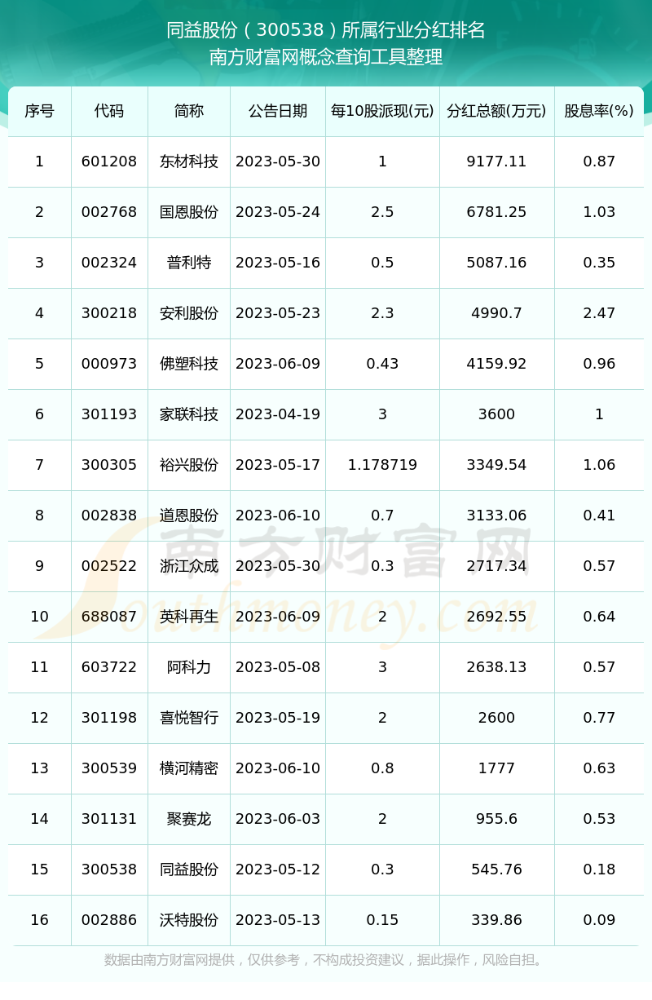Select the 每10股派现(元) header
652x1000 pixels.
coord(382,112)
